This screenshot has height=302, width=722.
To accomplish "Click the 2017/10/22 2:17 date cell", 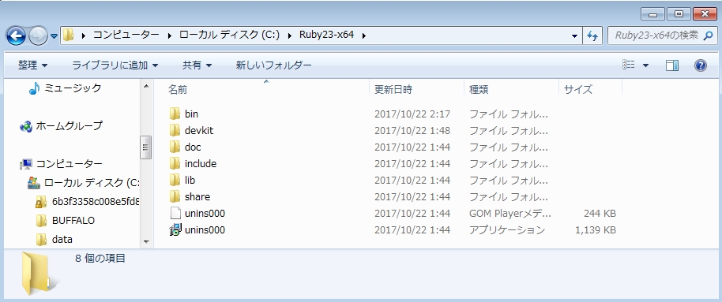I will pos(412,114).
